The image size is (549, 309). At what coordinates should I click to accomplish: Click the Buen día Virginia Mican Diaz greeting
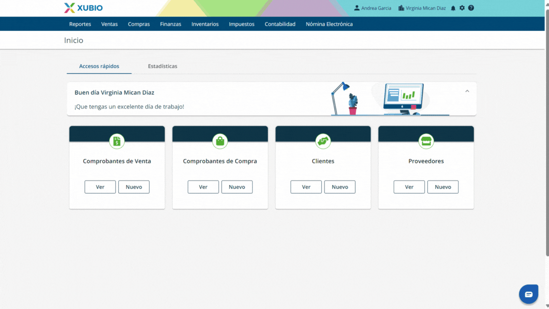(x=114, y=93)
